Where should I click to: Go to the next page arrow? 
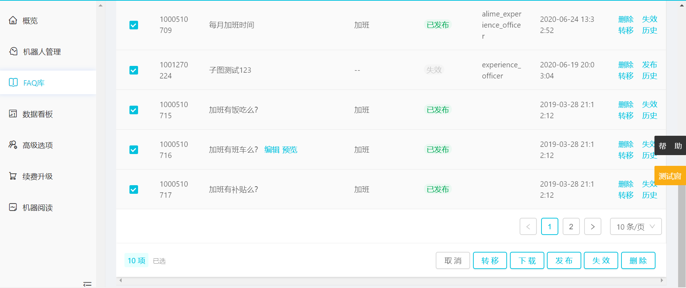pyautogui.click(x=593, y=226)
